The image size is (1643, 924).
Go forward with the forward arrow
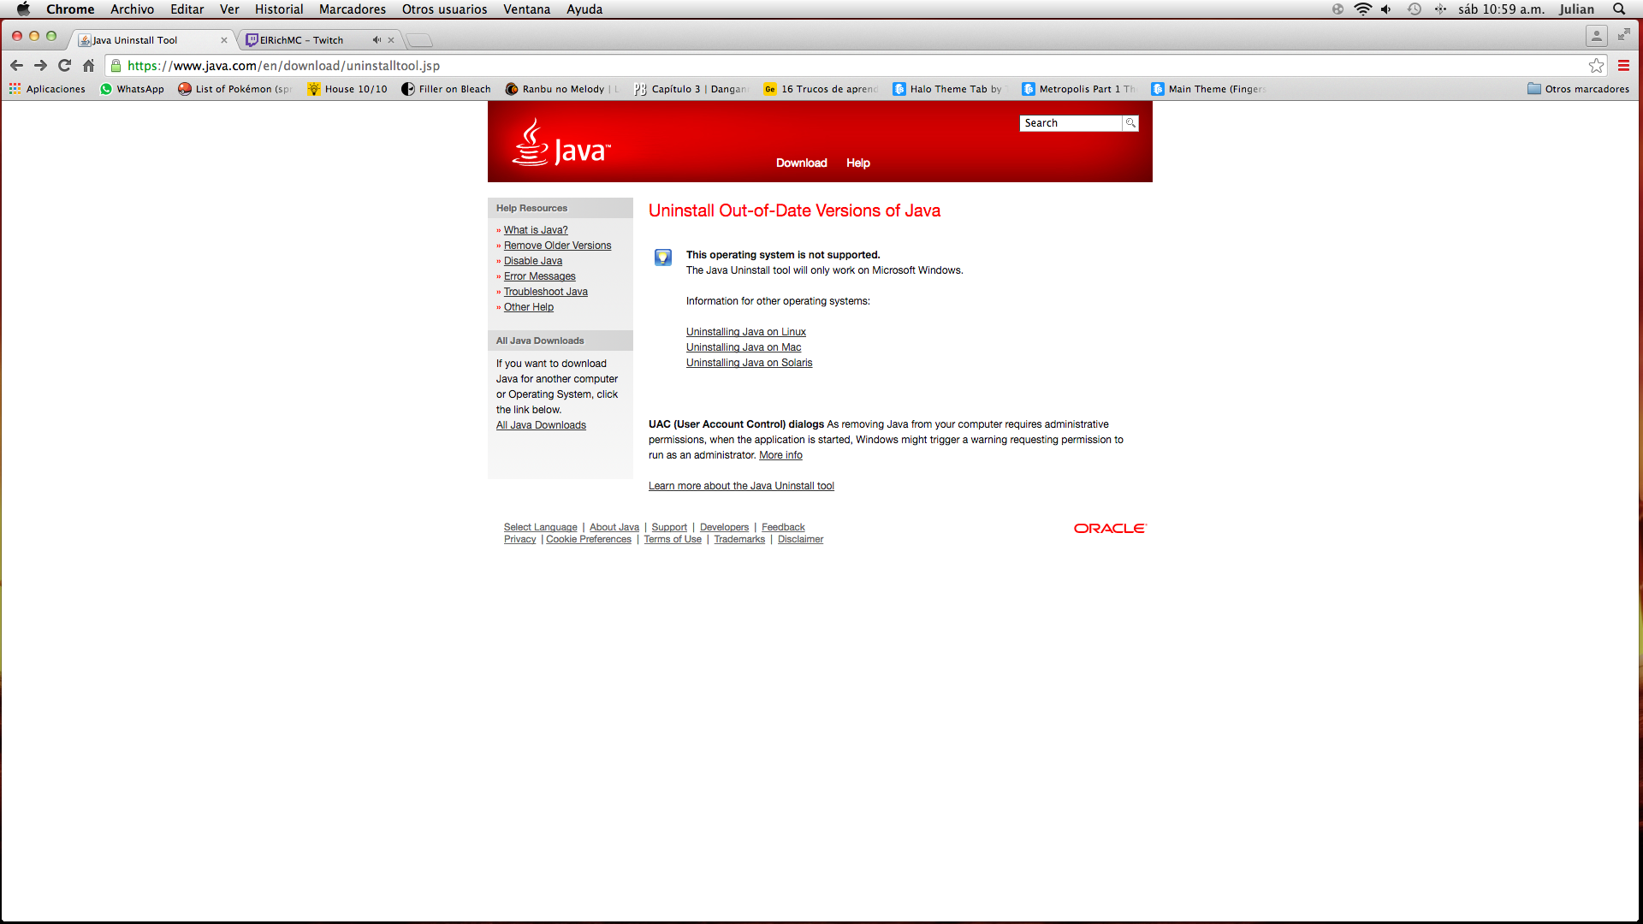pos(40,66)
